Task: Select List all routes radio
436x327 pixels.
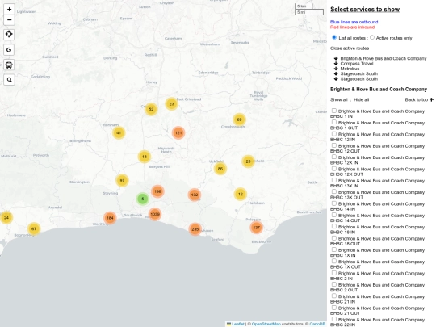Action: tap(334, 37)
